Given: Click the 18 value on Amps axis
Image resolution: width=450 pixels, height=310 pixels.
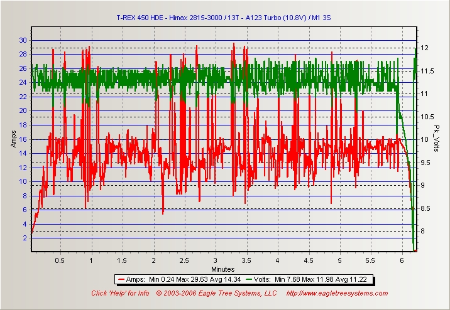Looking at the screenshot, I should point(23,125).
